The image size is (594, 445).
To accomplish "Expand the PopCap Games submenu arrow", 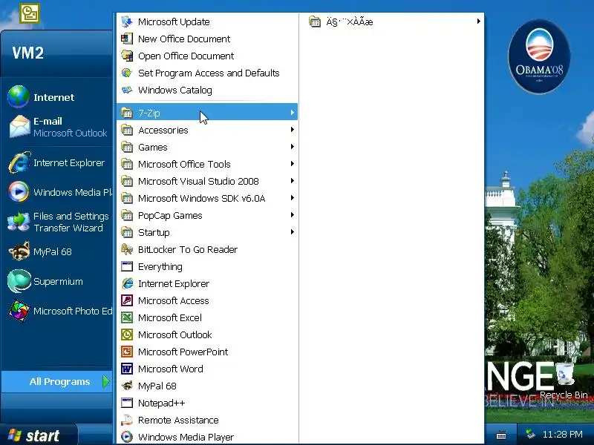I will click(x=292, y=214).
